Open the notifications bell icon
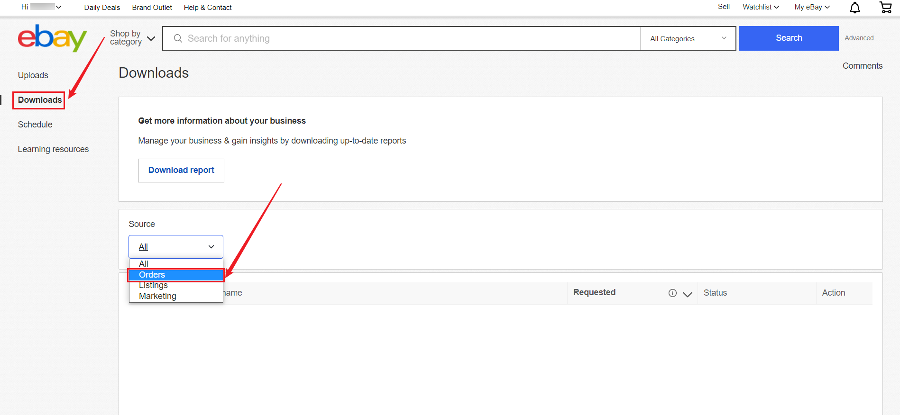The width and height of the screenshot is (900, 415). point(854,8)
